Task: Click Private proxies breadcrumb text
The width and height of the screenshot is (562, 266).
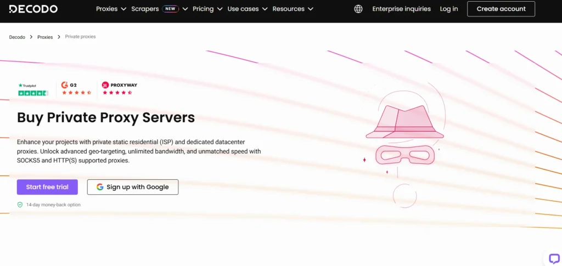Action: [80, 37]
